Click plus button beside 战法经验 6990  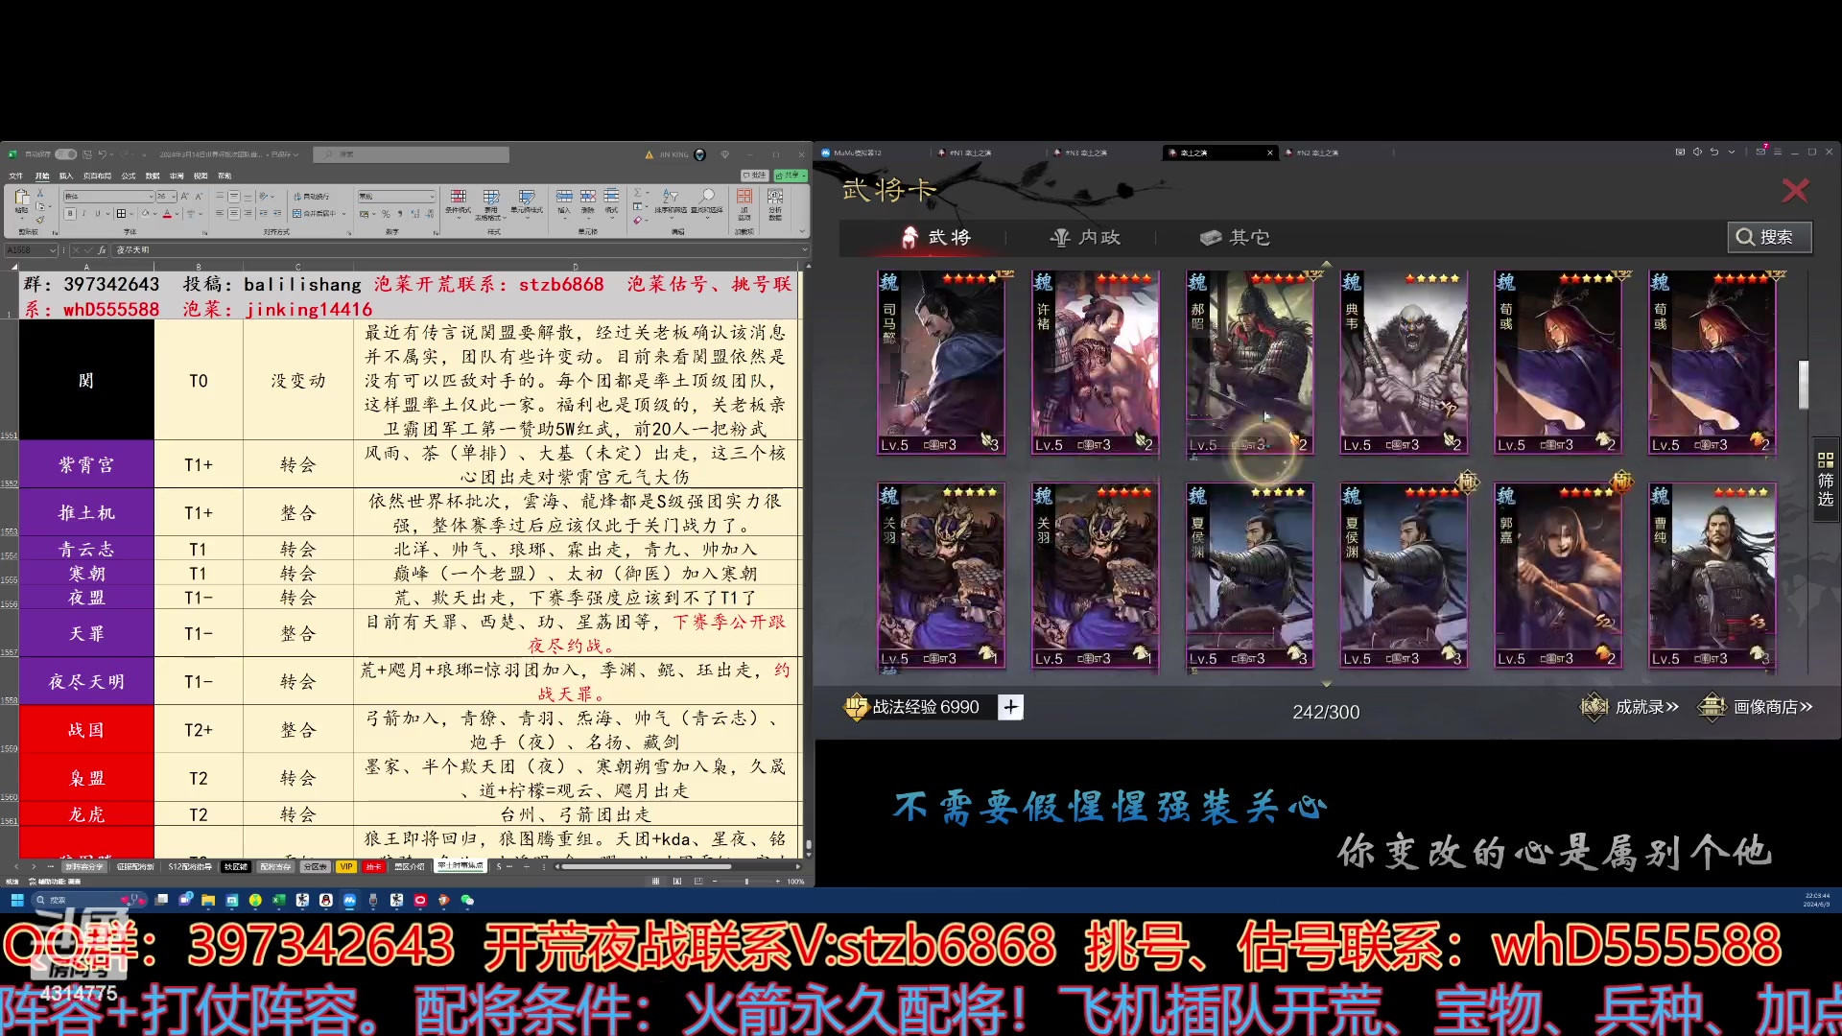pos(1010,707)
